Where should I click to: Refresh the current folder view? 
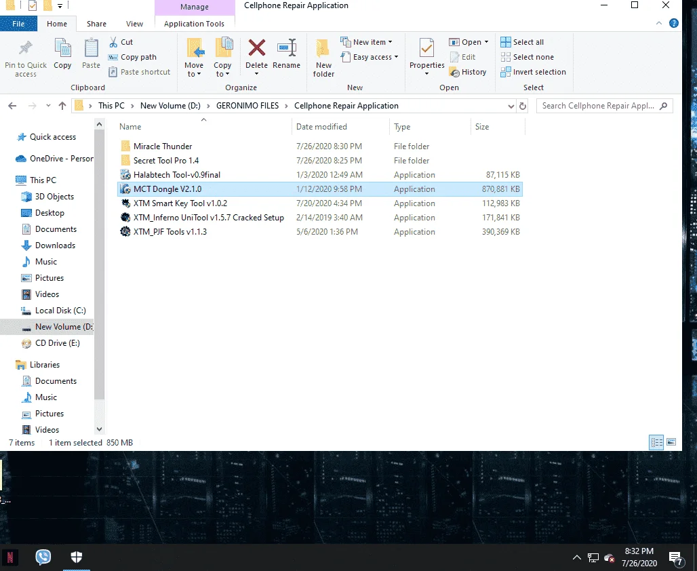click(523, 106)
